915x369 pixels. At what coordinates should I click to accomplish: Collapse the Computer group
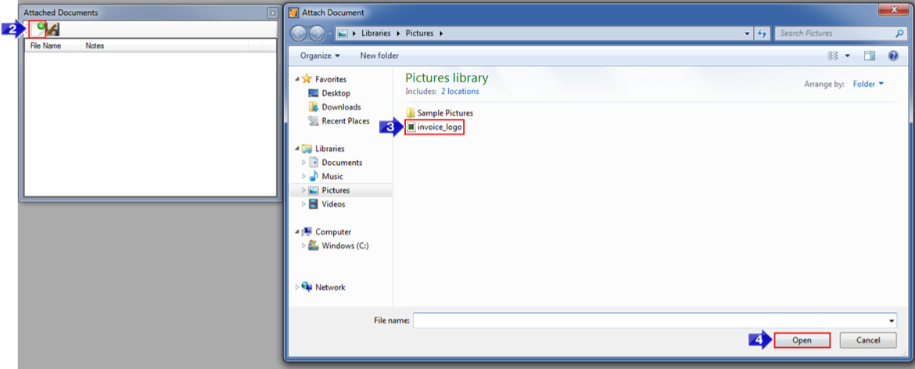pos(297,231)
